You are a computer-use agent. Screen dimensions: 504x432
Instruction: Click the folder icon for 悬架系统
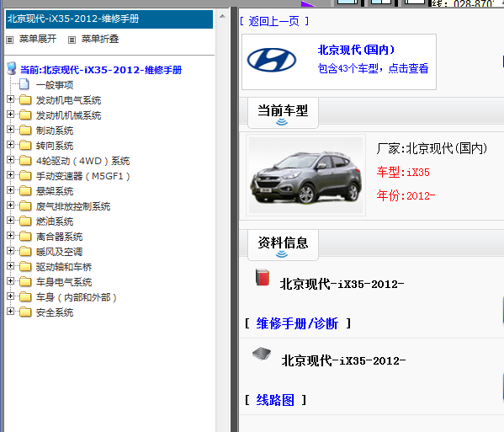coord(25,191)
